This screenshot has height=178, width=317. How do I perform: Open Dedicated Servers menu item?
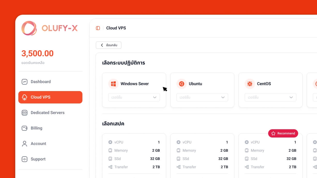(50, 113)
